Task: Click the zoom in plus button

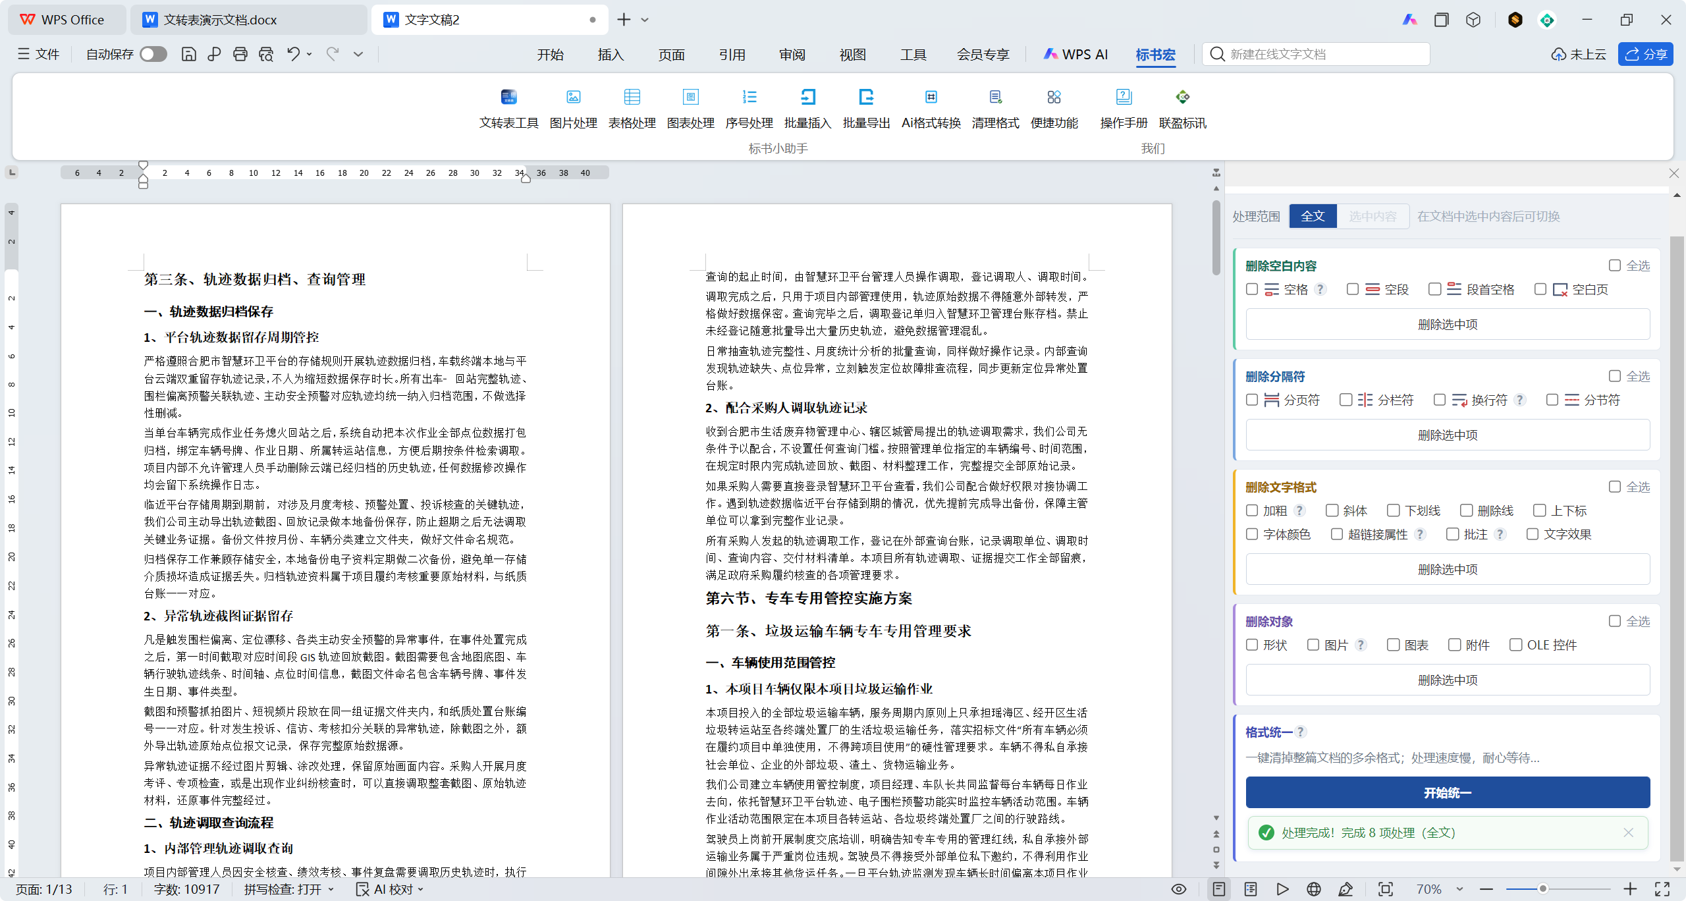Action: 1629,889
